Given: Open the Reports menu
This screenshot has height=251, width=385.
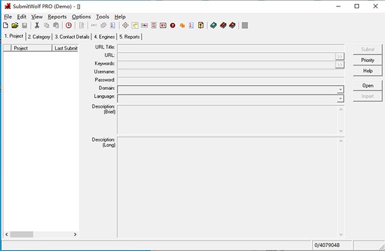Looking at the screenshot, I should (x=57, y=17).
